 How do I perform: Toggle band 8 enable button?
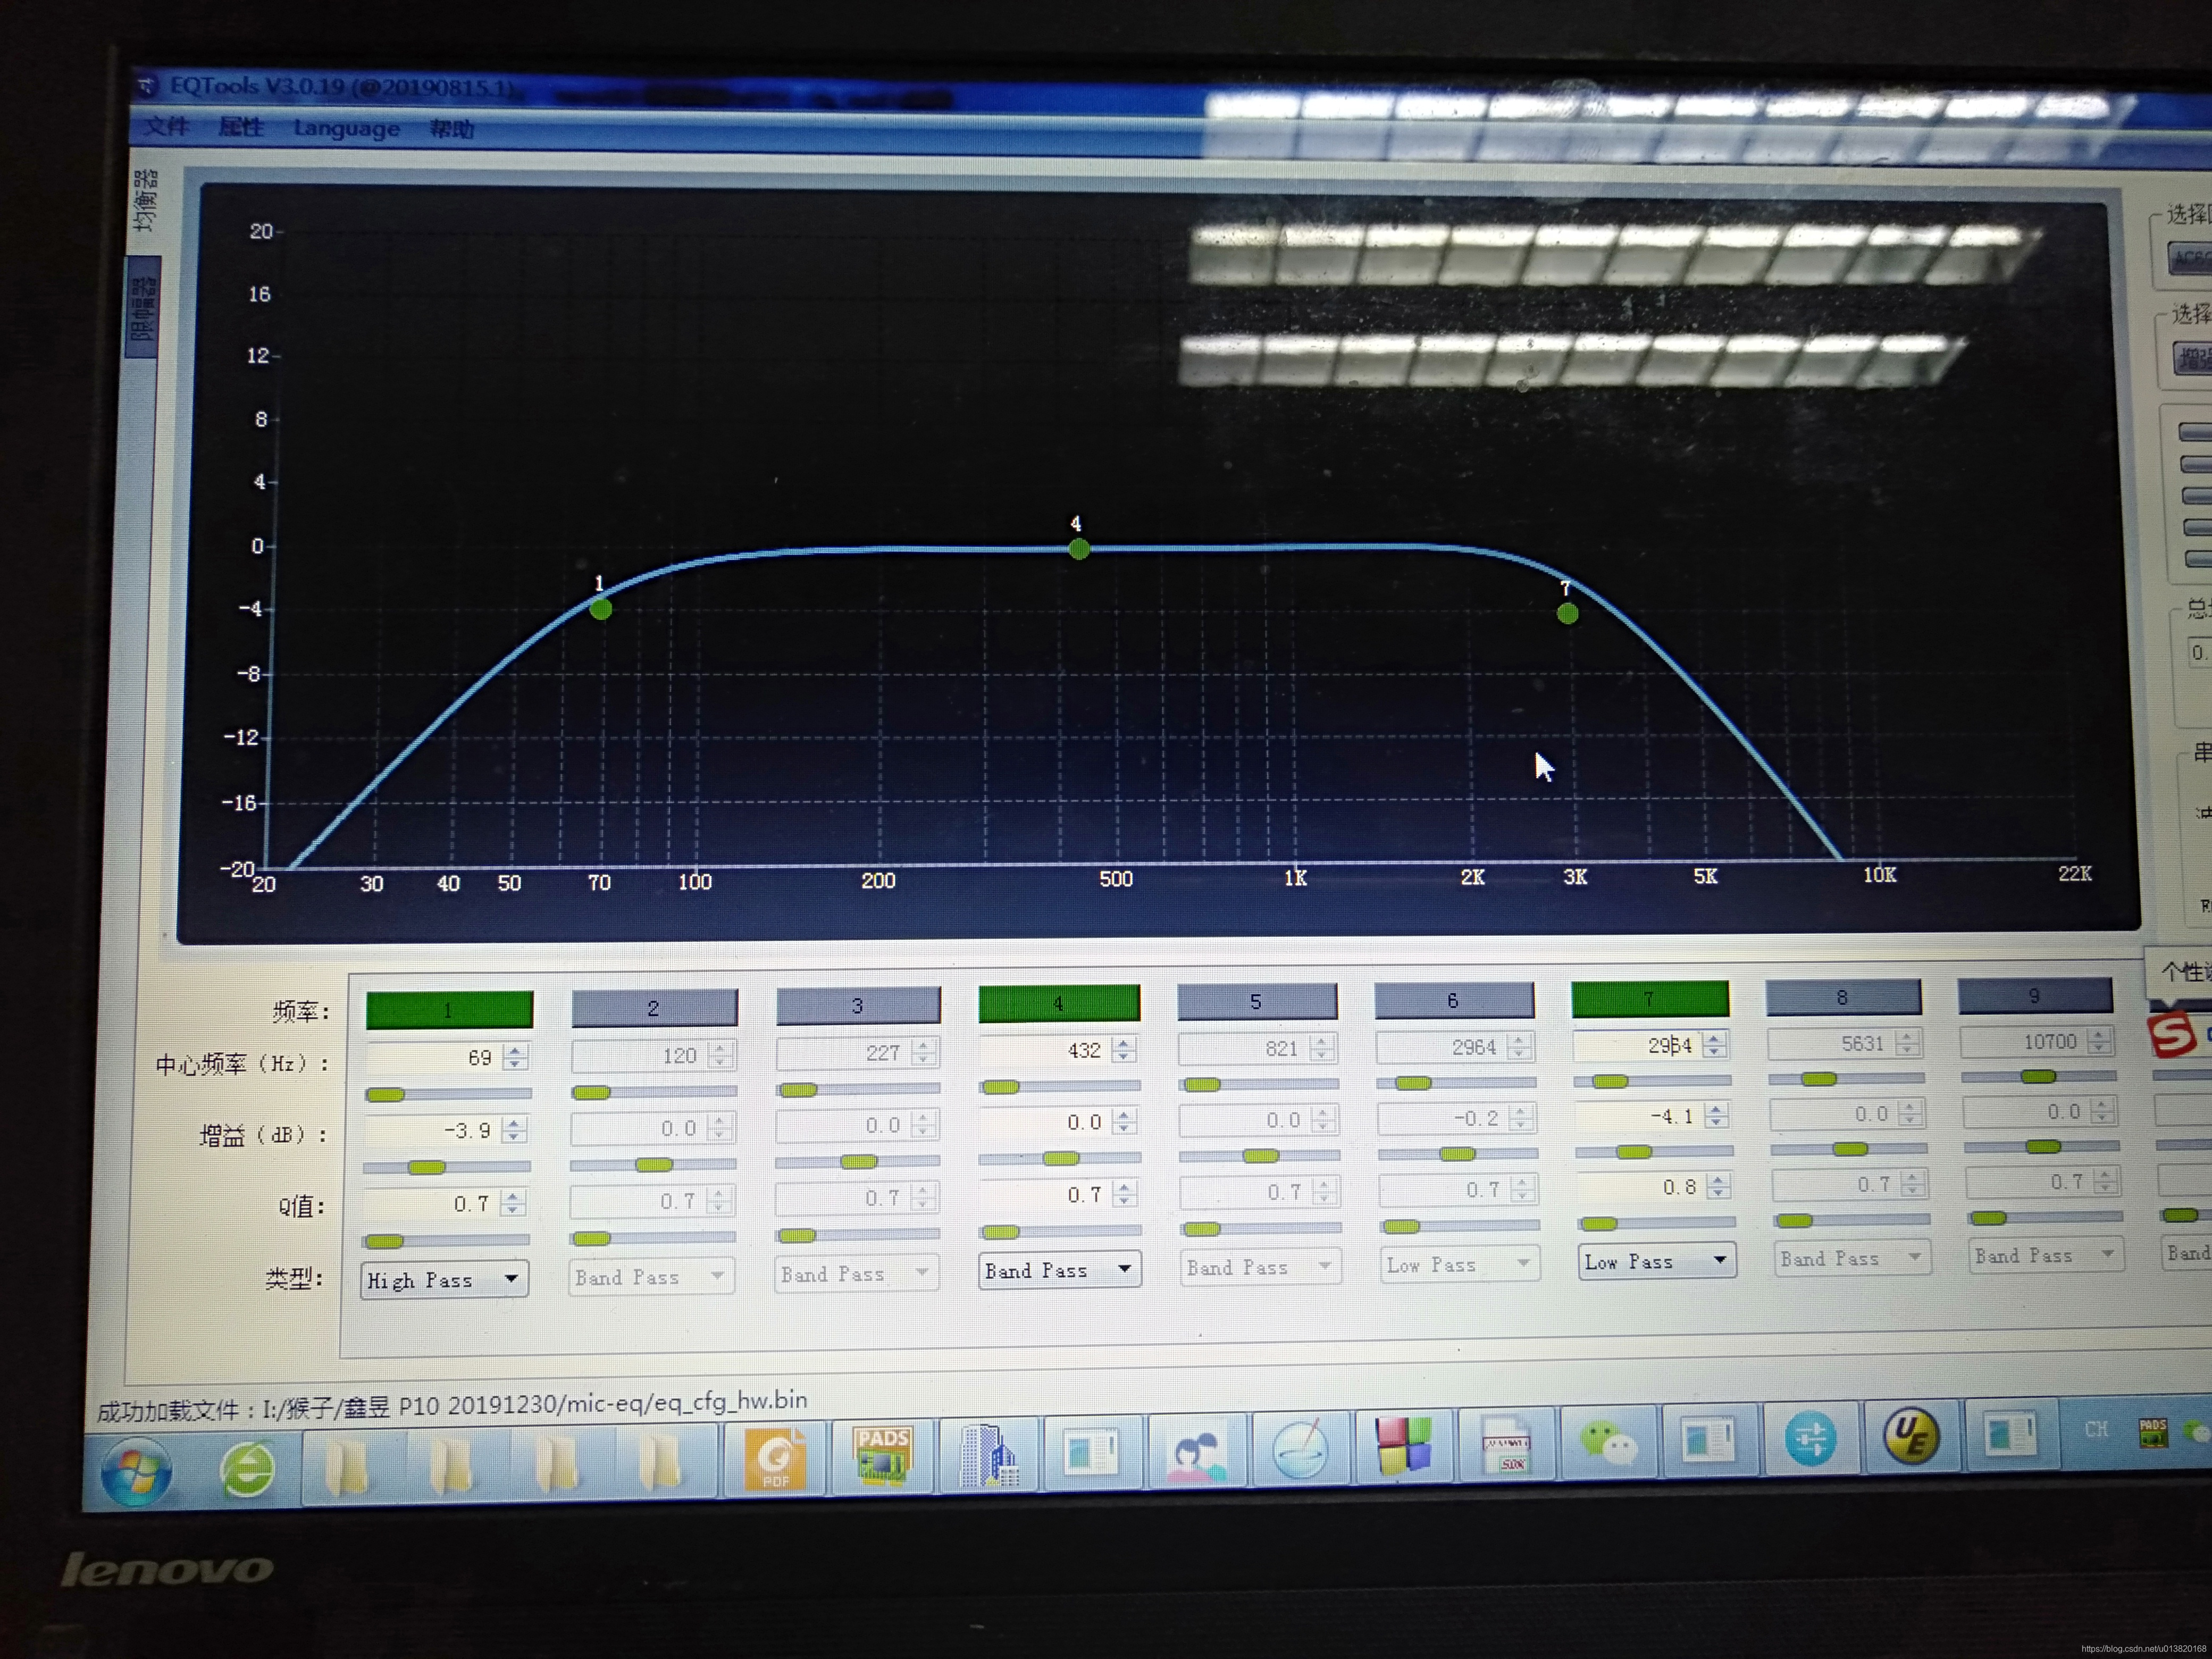pyautogui.click(x=1843, y=996)
